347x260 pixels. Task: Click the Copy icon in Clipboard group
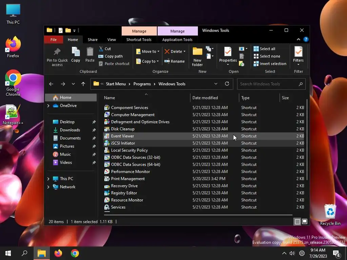click(x=76, y=52)
